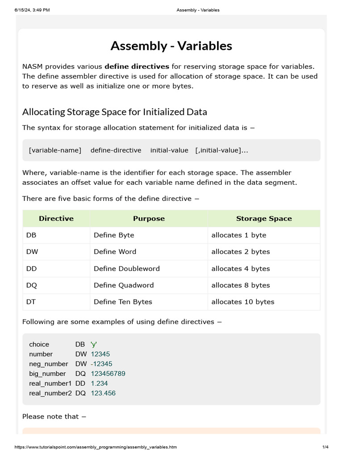Viewport: 343px width, 457px height.
Task: Click the "choice" variable in the code example
Action: pyautogui.click(x=39, y=344)
